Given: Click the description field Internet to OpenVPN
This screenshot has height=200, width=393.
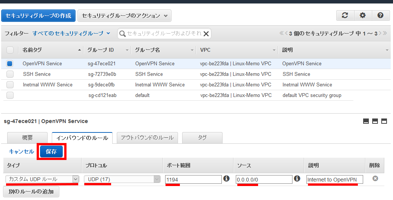Looking at the screenshot, I should [335, 180].
